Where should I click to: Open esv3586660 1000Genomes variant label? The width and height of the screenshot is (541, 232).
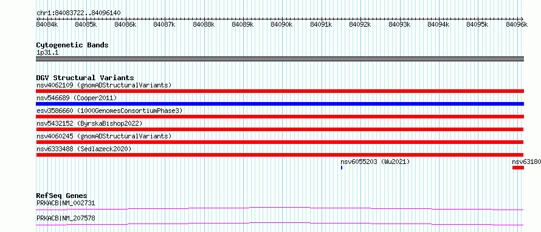pos(109,111)
